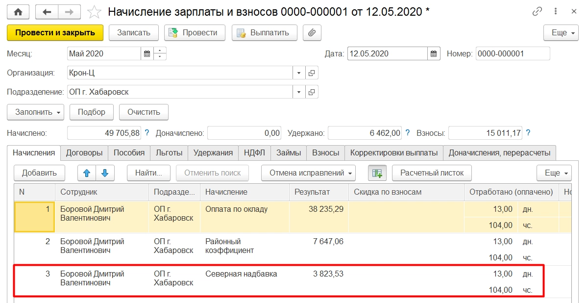Click Провести и закрыть button
588x303 pixels.
tap(55, 33)
